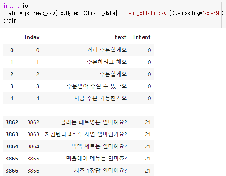Click bold row label 3862
This screenshot has width=226, height=176.
(x=12, y=122)
